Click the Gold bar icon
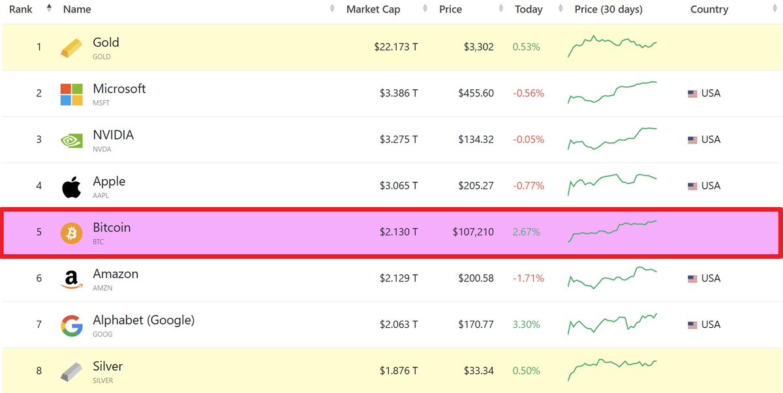 tap(72, 48)
